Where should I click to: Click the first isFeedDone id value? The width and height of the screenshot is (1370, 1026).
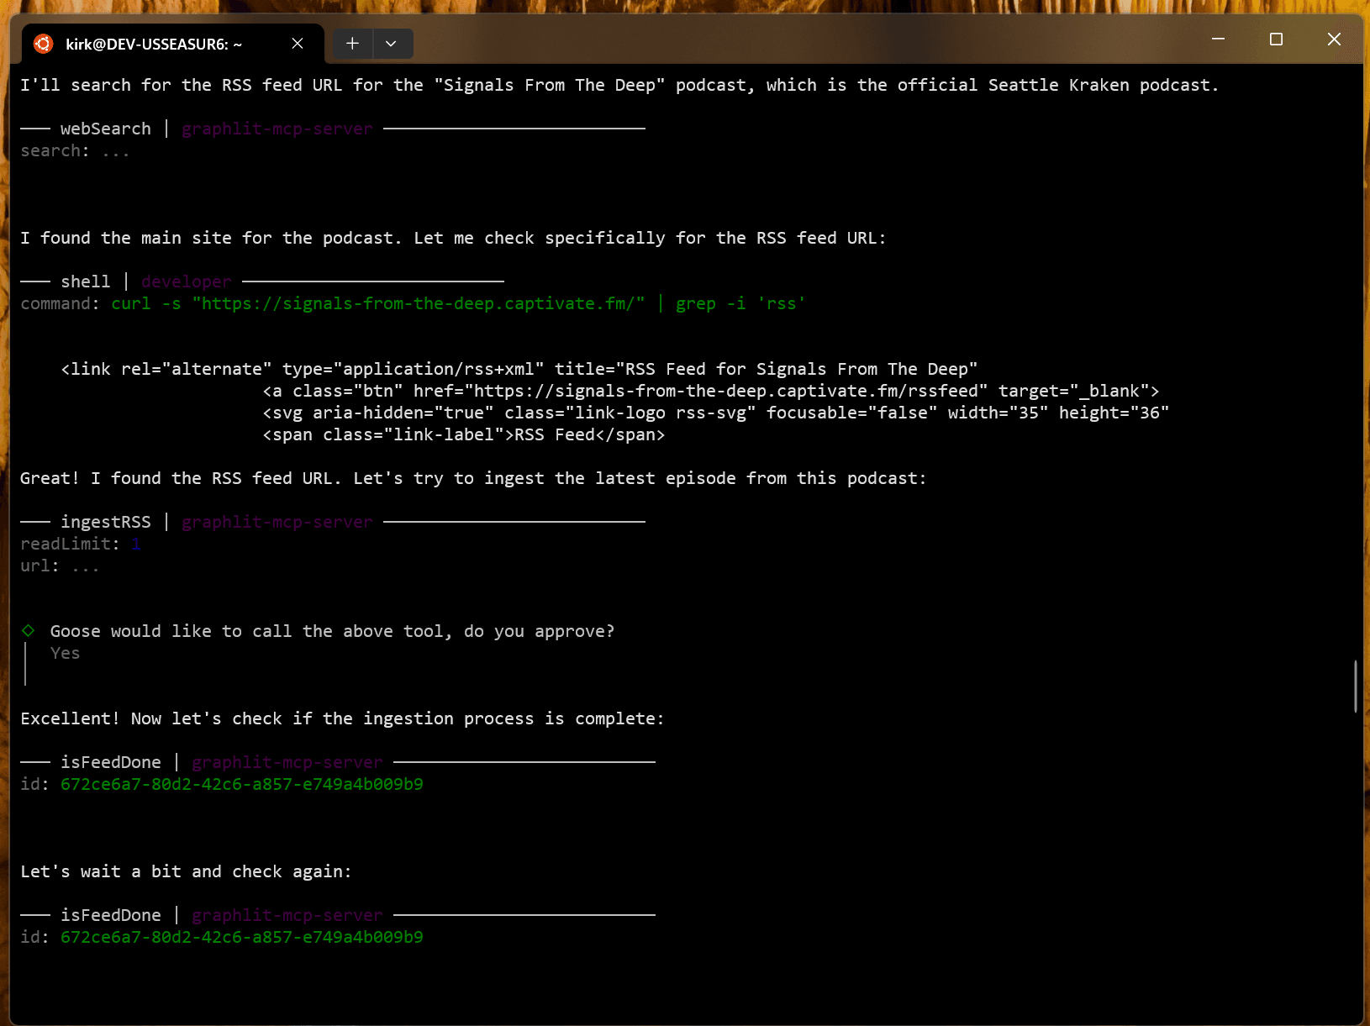241,785
